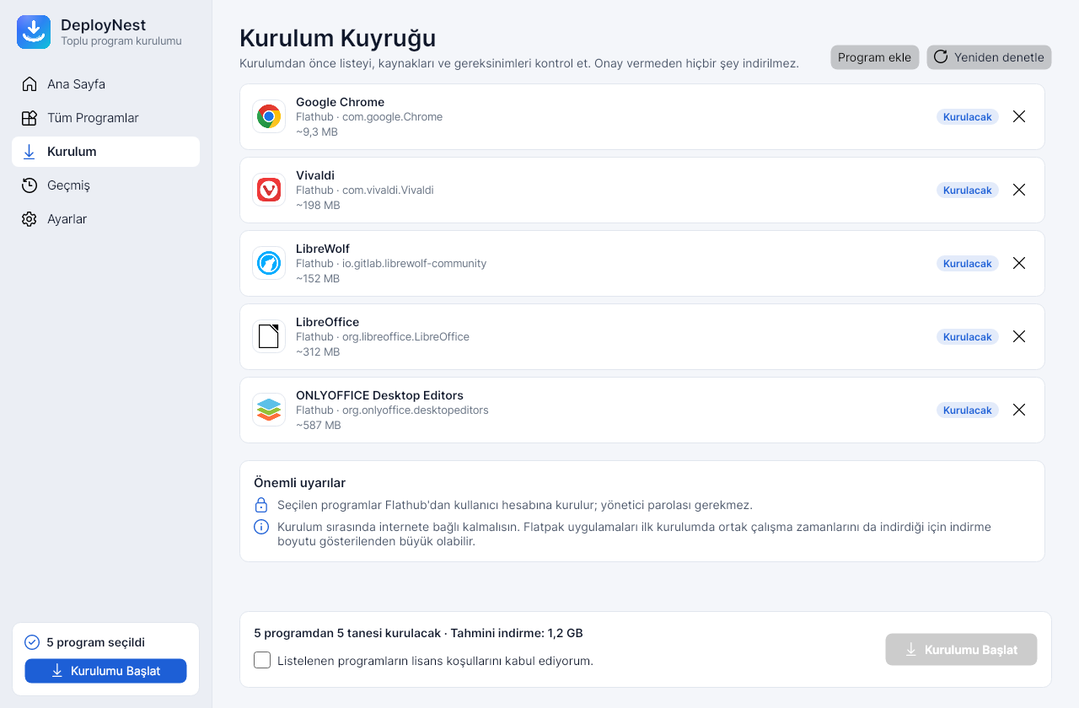Click Kurulacak badge on LibreWolf row
This screenshot has height=708, width=1079.
pos(968,264)
